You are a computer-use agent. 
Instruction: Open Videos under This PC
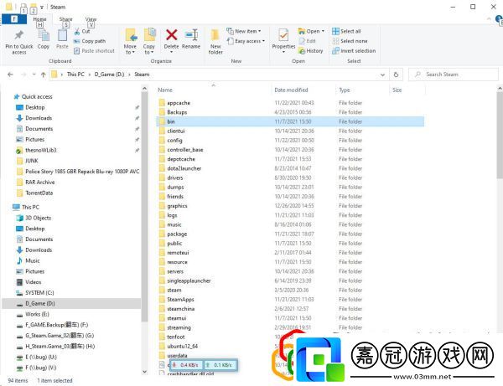pyautogui.click(x=33, y=282)
